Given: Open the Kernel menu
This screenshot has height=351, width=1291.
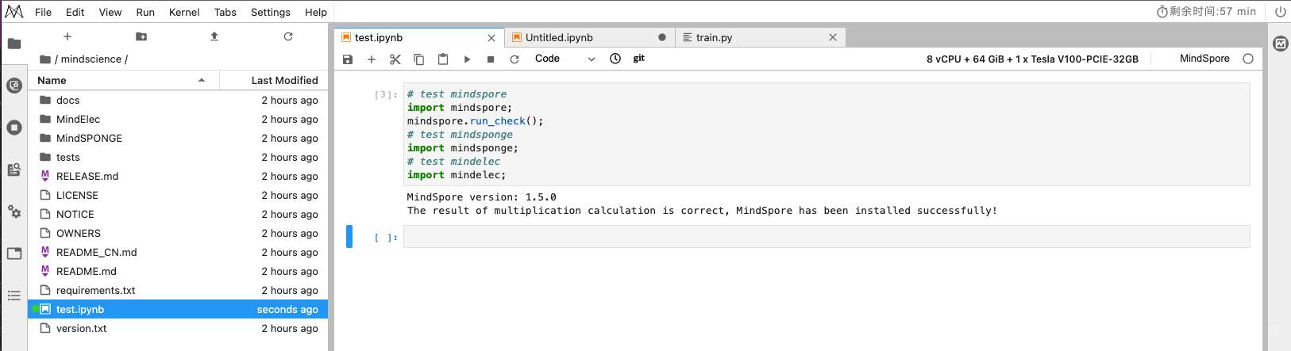Looking at the screenshot, I should 184,12.
